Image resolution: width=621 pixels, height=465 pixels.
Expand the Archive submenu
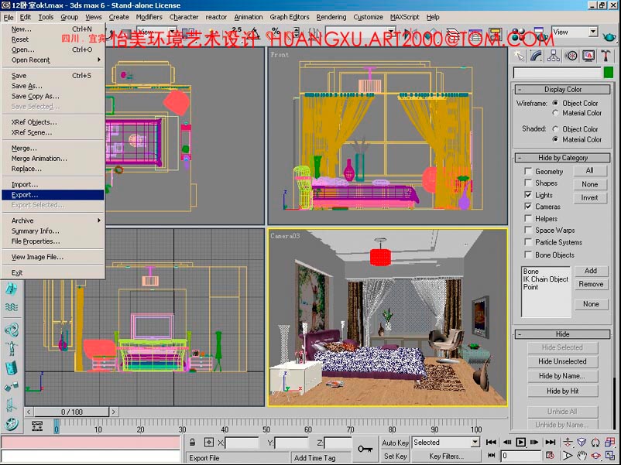53,221
